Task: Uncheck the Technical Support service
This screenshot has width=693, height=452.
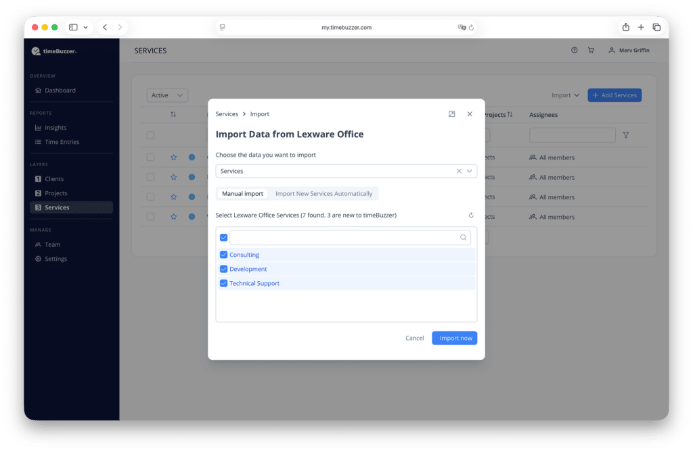Action: click(223, 283)
